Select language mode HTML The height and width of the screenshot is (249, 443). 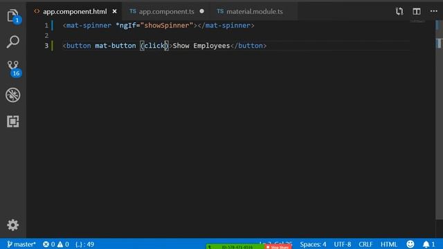click(x=389, y=244)
